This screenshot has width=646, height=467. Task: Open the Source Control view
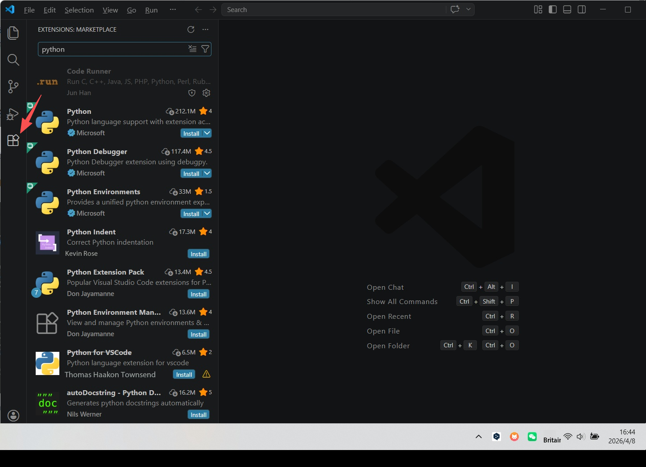point(13,87)
